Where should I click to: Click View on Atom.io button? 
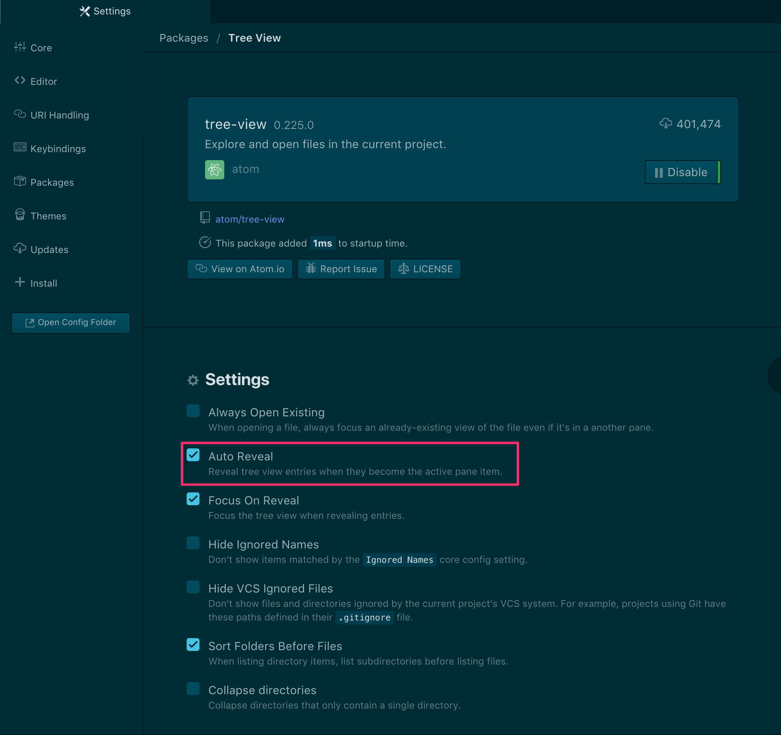pyautogui.click(x=239, y=269)
